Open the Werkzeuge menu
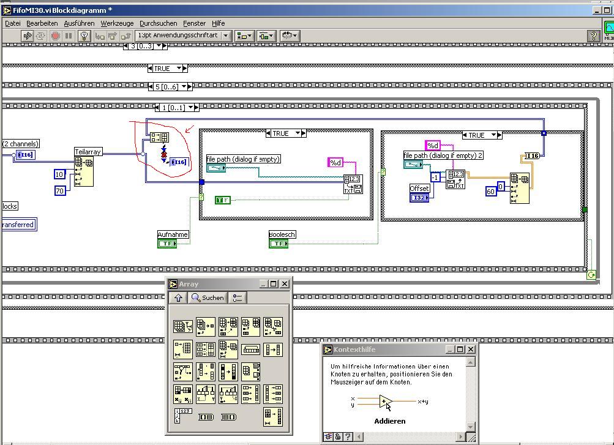The height and width of the screenshot is (445, 614). (x=117, y=23)
